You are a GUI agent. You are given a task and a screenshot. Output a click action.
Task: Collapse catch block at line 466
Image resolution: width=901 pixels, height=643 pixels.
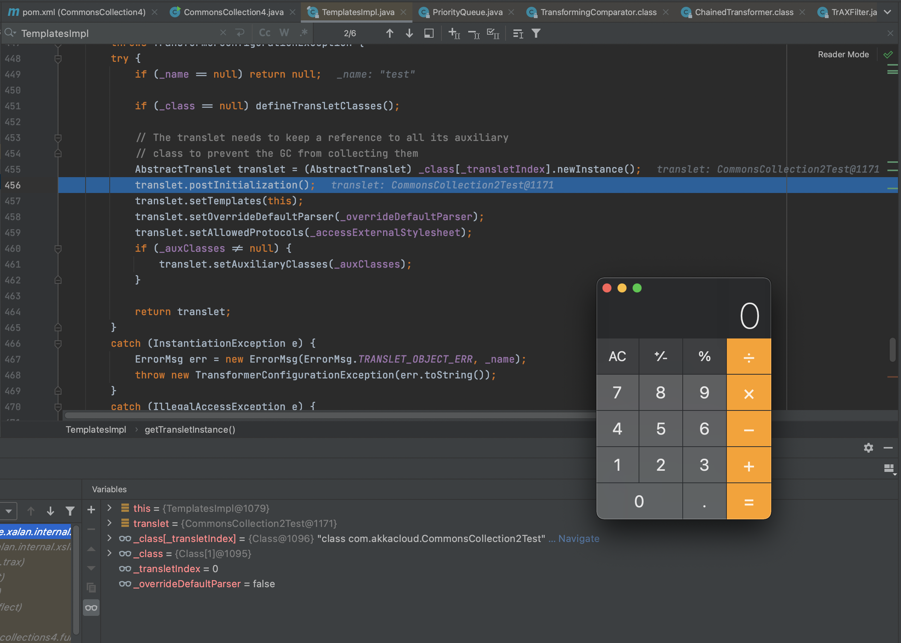(x=58, y=344)
